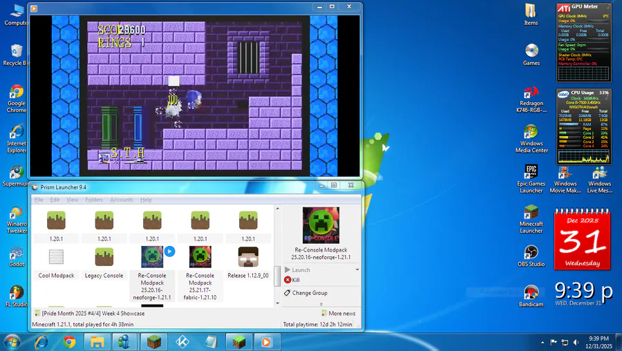Open the Pride Month Week 4 Showcase news

pyautogui.click(x=90, y=313)
